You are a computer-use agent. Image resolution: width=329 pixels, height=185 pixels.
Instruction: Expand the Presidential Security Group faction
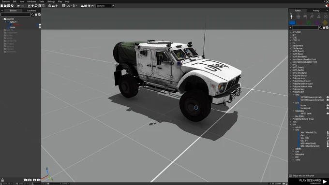[x=290, y=119]
